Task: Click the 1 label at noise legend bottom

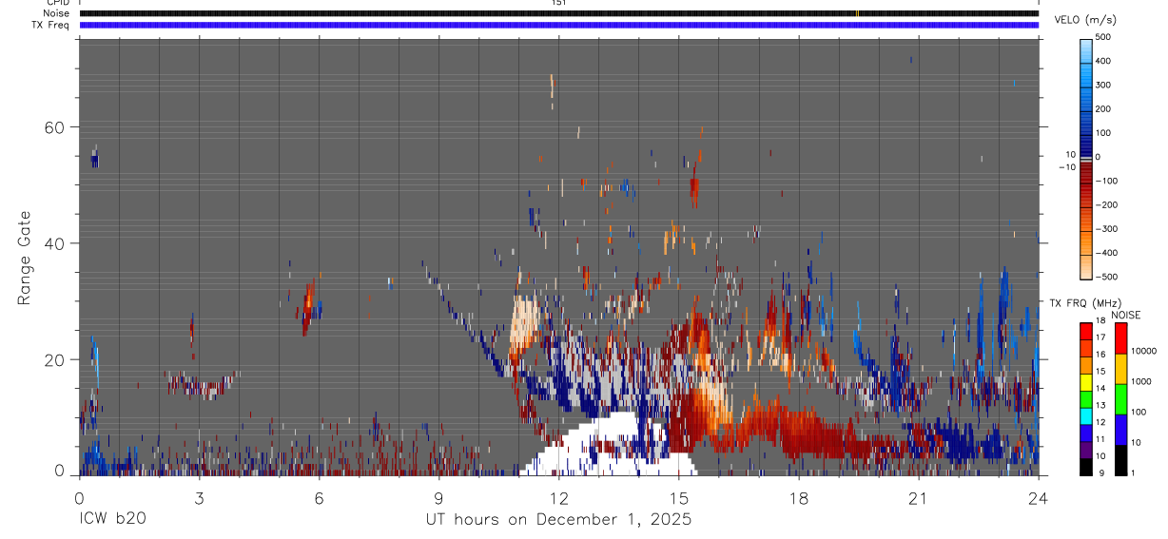Action: [x=1134, y=472]
